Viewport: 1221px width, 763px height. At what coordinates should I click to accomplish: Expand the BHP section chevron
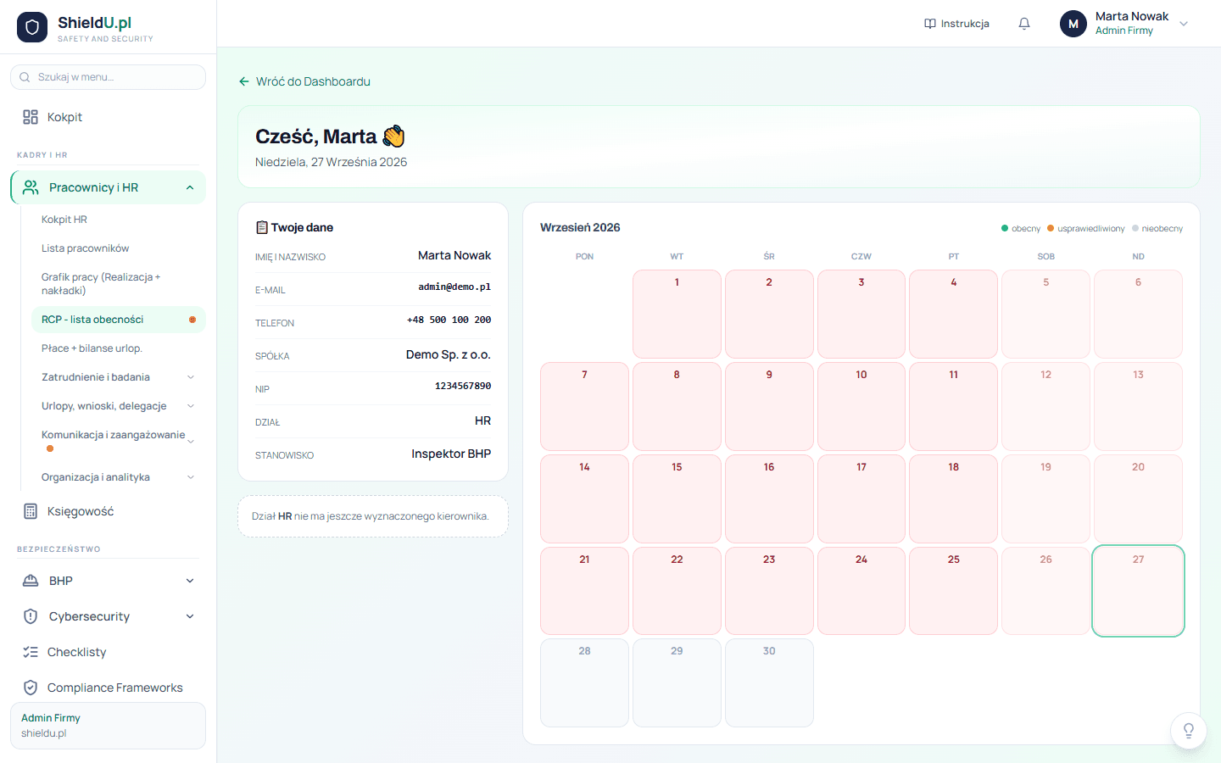click(190, 581)
